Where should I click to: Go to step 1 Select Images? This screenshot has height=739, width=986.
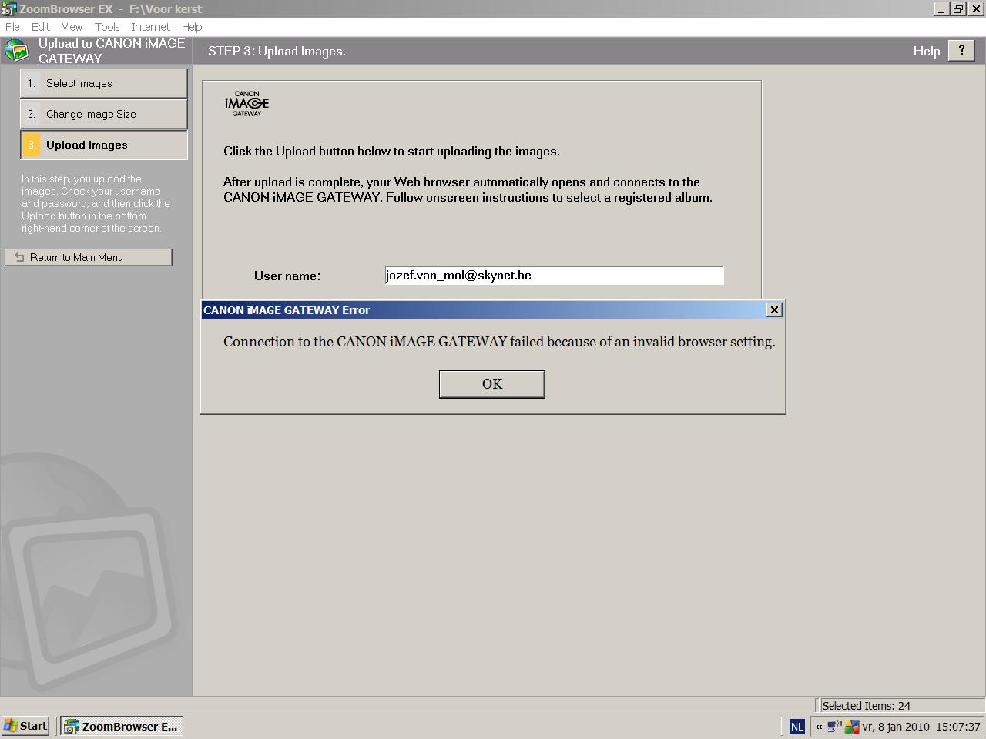tap(104, 83)
